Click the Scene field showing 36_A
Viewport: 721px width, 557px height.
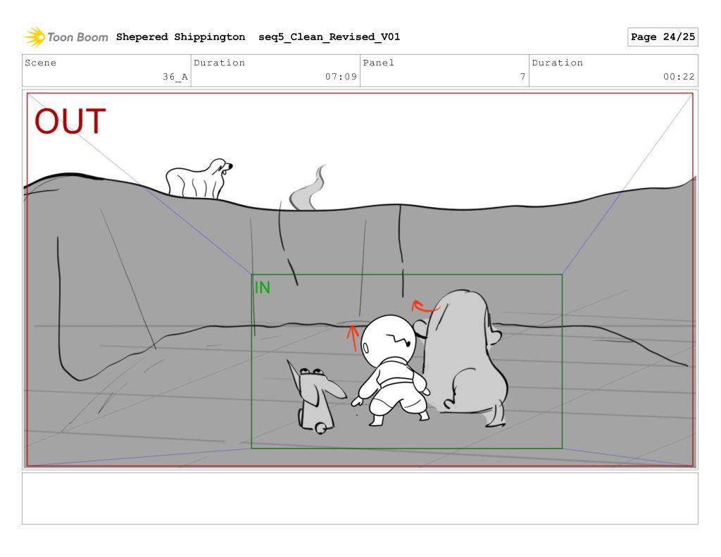(x=106, y=70)
